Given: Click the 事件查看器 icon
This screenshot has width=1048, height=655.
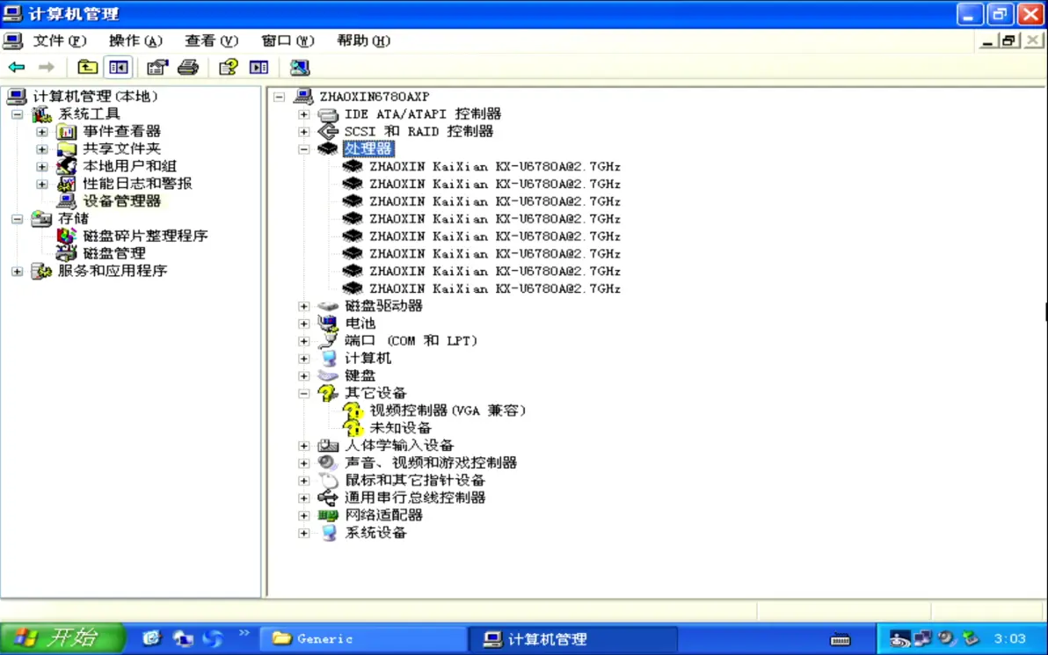Looking at the screenshot, I should point(66,132).
